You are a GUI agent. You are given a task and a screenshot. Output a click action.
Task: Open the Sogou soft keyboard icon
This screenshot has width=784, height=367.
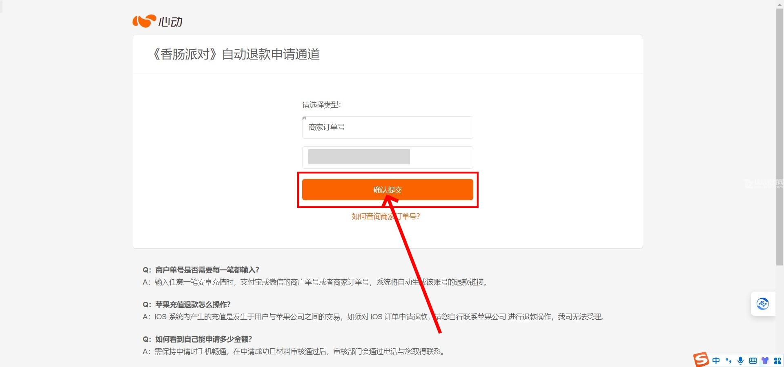(753, 360)
